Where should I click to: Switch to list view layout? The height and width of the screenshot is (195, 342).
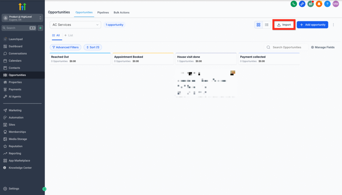[x=267, y=25]
